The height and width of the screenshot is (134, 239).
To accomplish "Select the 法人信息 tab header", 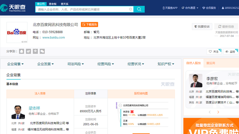I will tap(40, 93).
